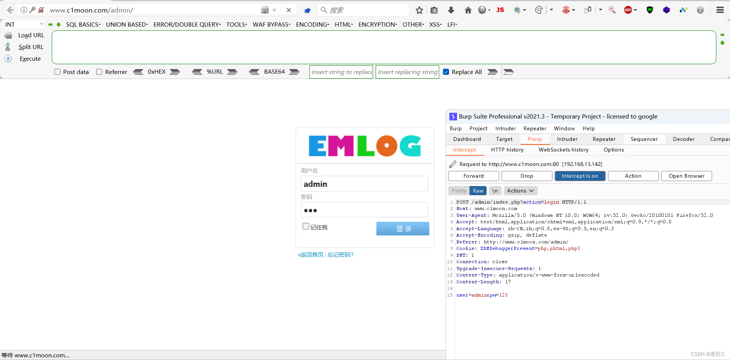Click the Split URL scissors icon
The width and height of the screenshot is (730, 360).
(8, 47)
